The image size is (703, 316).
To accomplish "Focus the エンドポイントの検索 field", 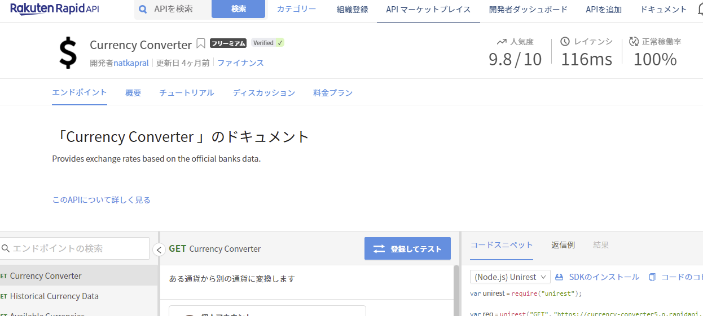I will pyautogui.click(x=74, y=248).
